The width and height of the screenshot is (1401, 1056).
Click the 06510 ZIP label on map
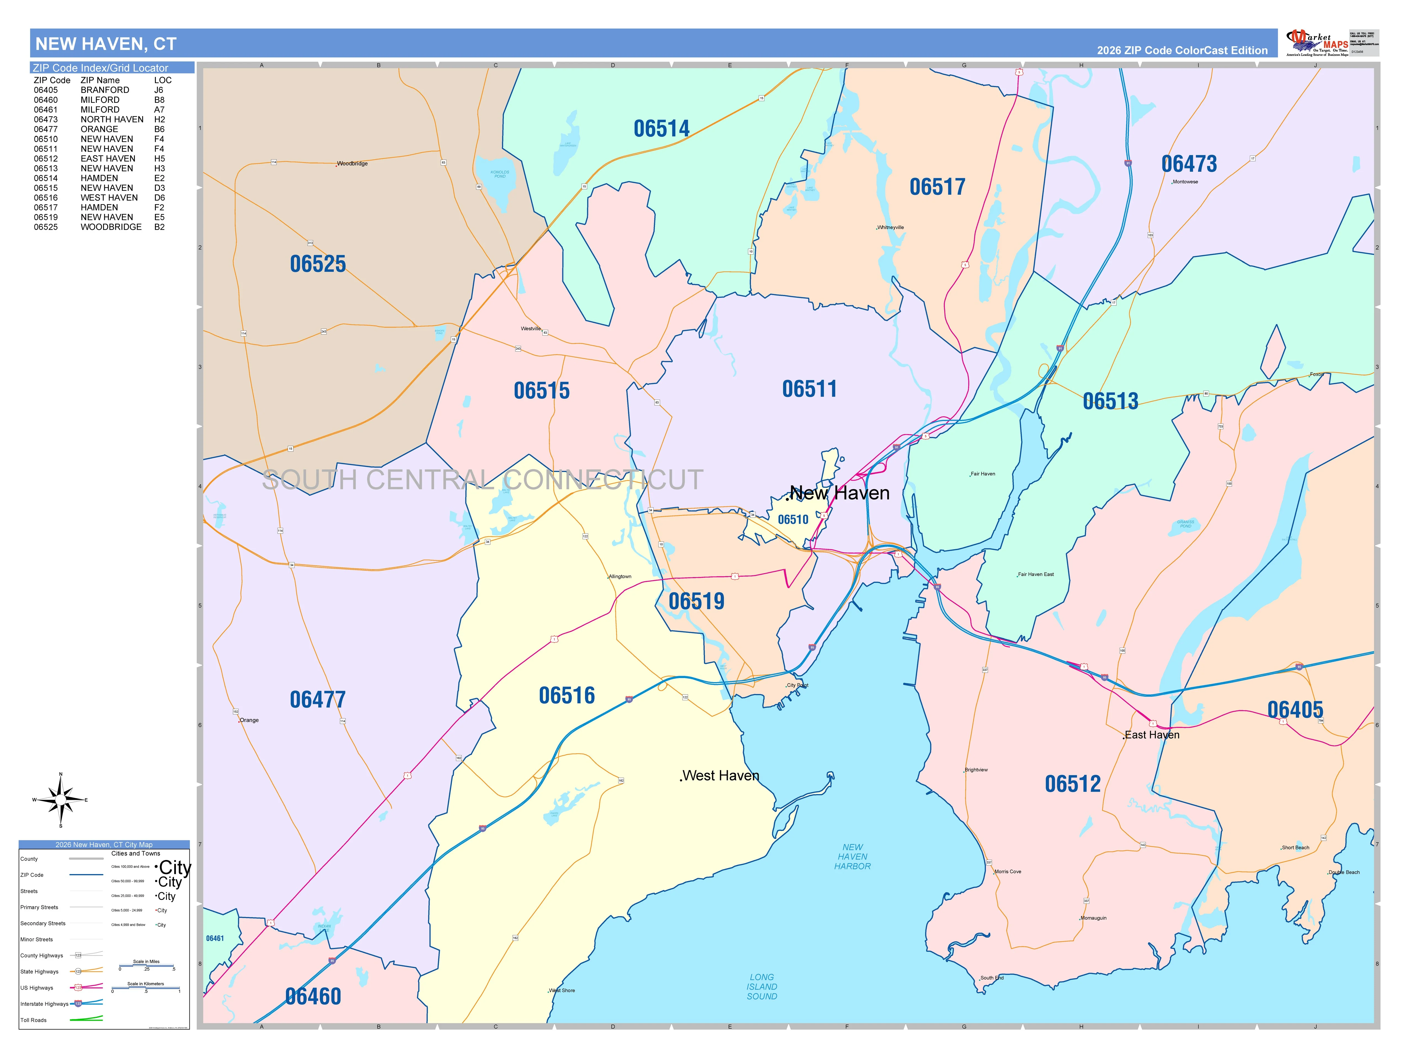tap(793, 520)
